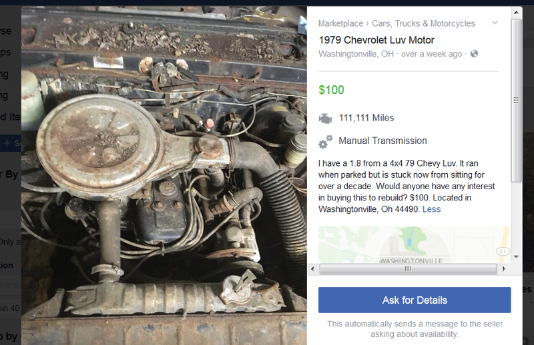
Task: Open the listing options chevron dropdown
Action: tap(495, 23)
